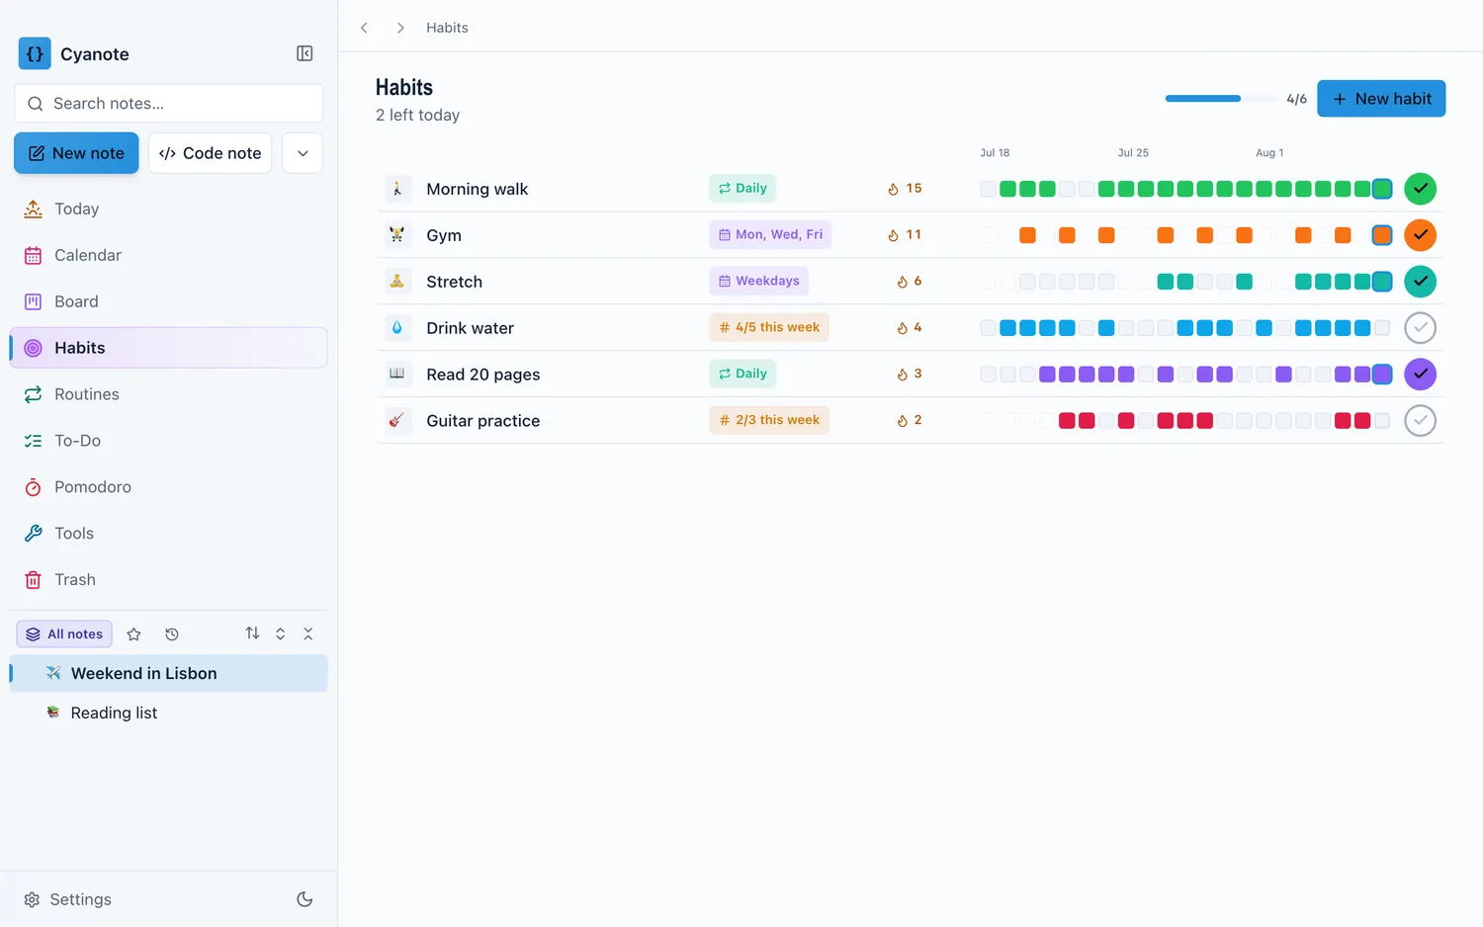Screen dimensions: 1483x927
Task: Open Board in the sidebar
Action: point(168,301)
